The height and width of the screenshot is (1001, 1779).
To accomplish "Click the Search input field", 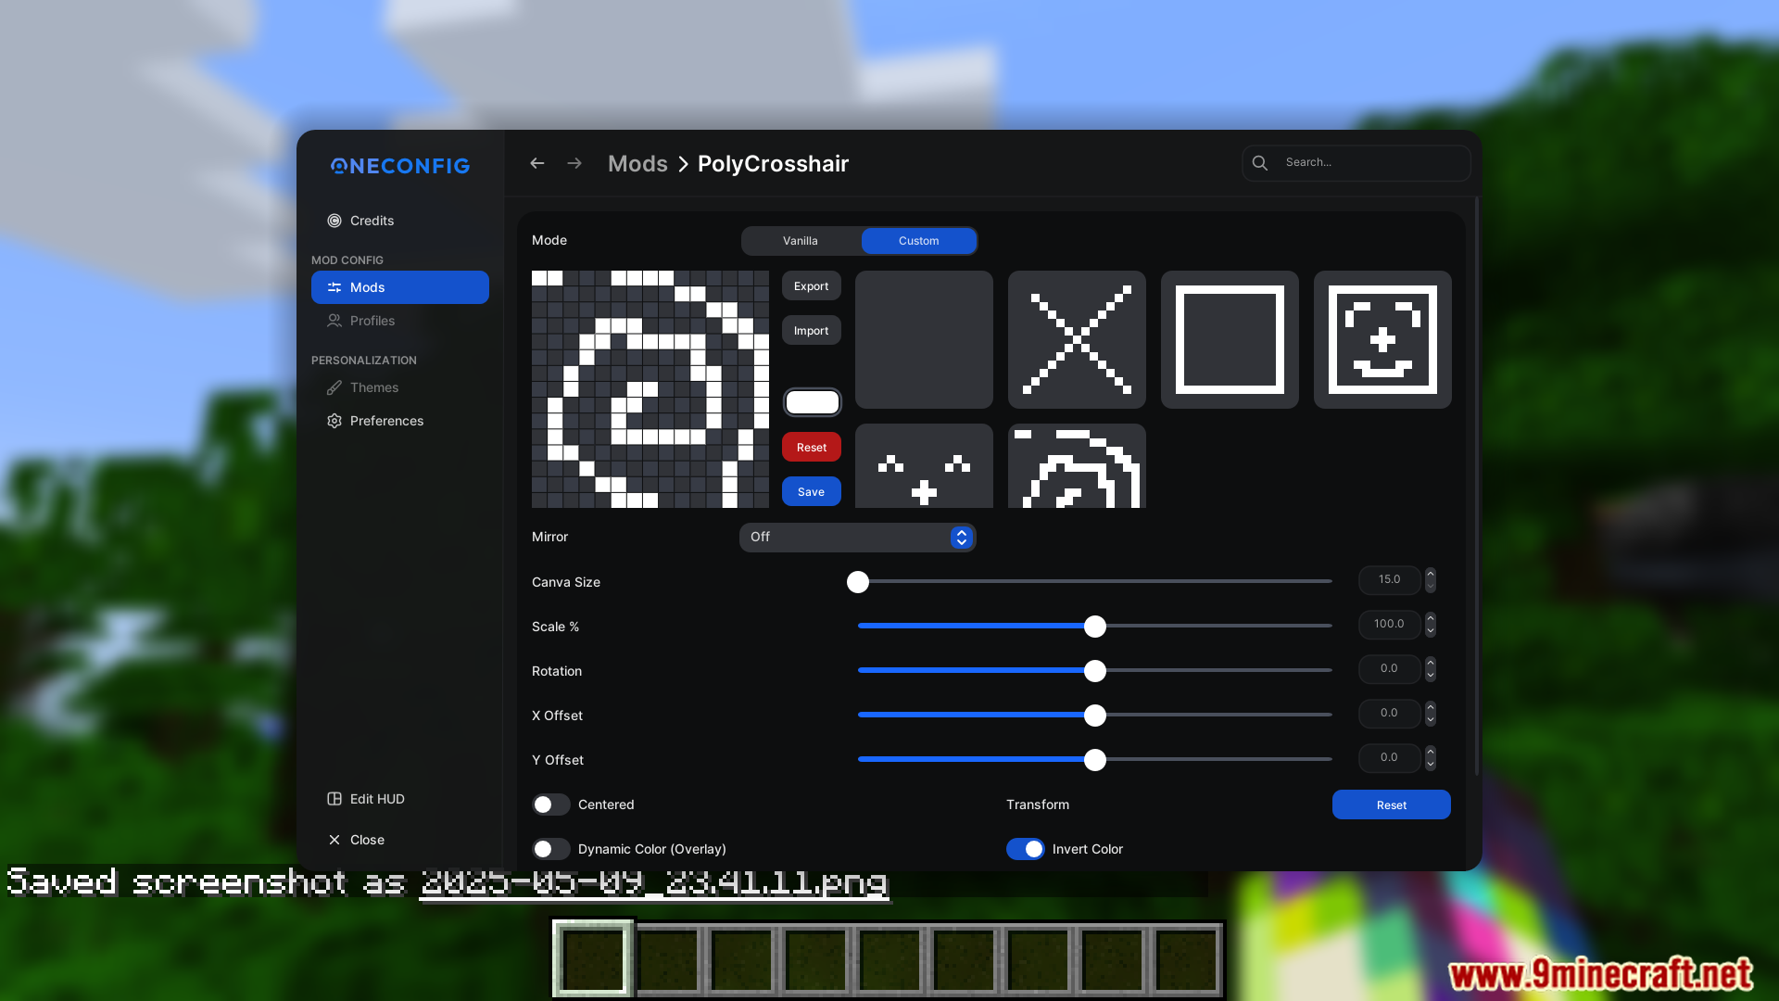I will 1356,163.
